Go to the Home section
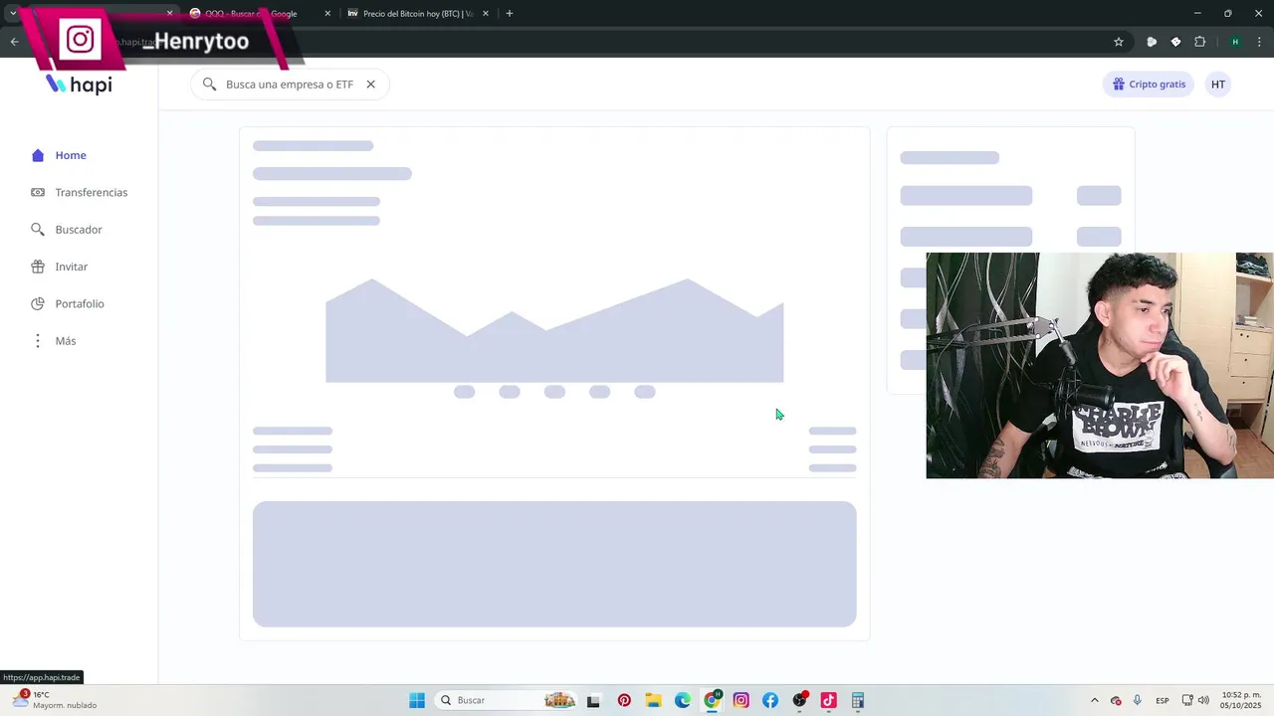Image resolution: width=1274 pixels, height=716 pixels. pos(59,155)
